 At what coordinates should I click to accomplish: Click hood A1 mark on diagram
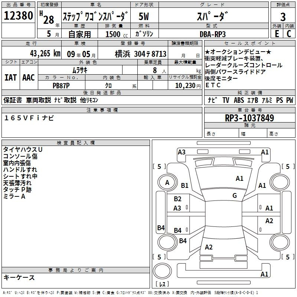(239, 179)
